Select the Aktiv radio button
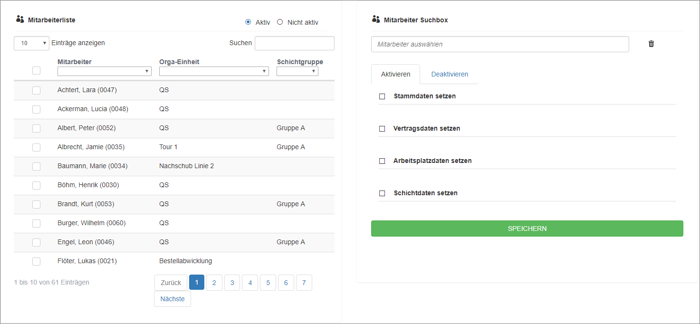 [x=248, y=22]
